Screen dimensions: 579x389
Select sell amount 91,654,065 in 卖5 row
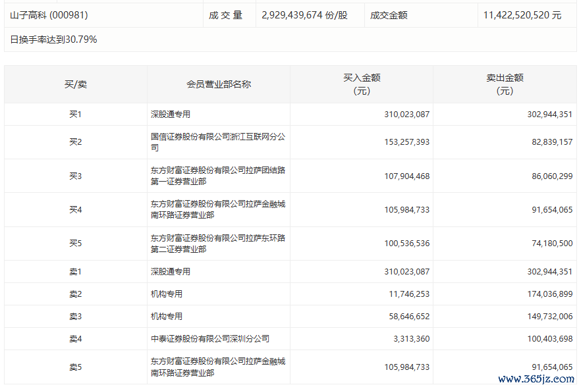[552, 367]
